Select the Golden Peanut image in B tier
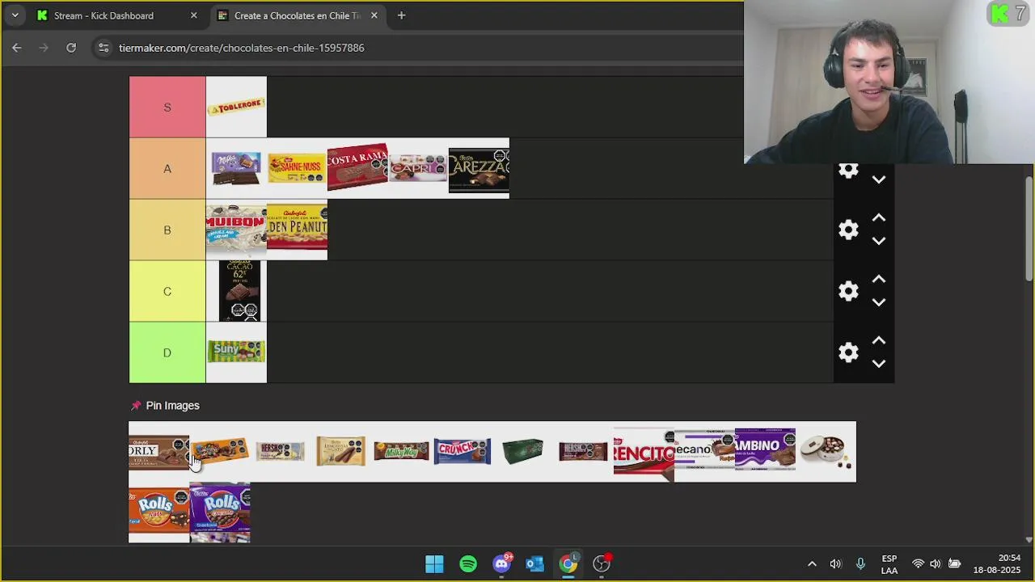The width and height of the screenshot is (1035, 582). [x=297, y=230]
